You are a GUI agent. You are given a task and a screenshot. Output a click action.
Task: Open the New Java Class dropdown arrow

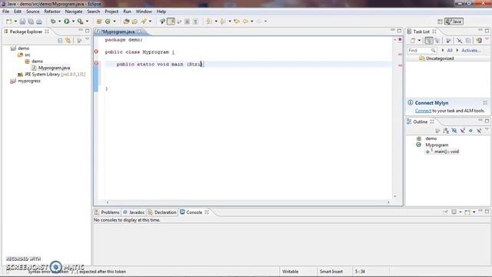tap(115, 22)
